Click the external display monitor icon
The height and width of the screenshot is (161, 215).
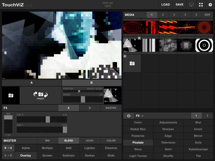(191, 5)
